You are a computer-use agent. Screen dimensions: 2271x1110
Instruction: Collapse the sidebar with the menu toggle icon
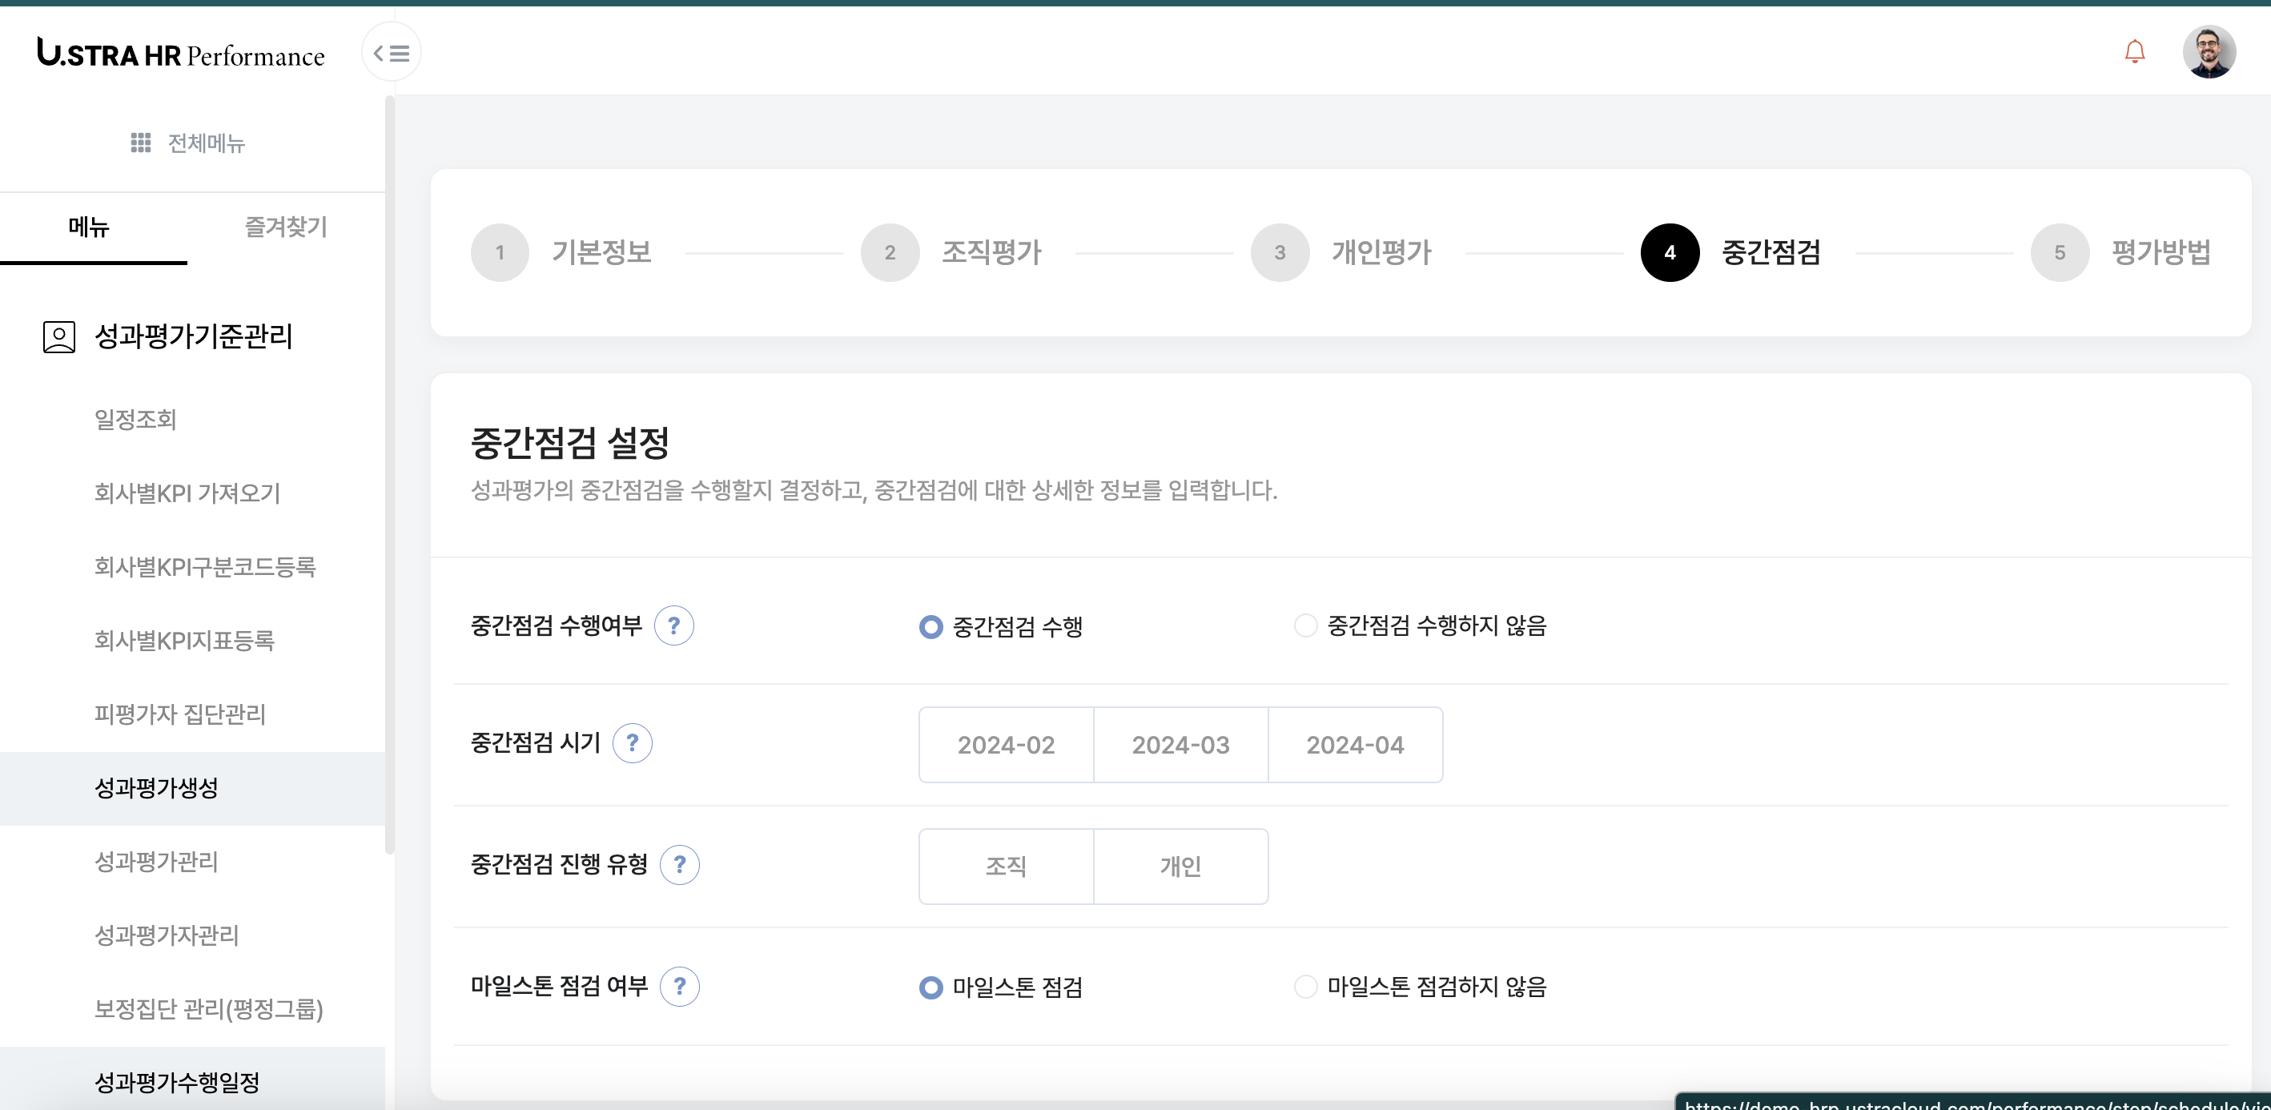tap(391, 53)
